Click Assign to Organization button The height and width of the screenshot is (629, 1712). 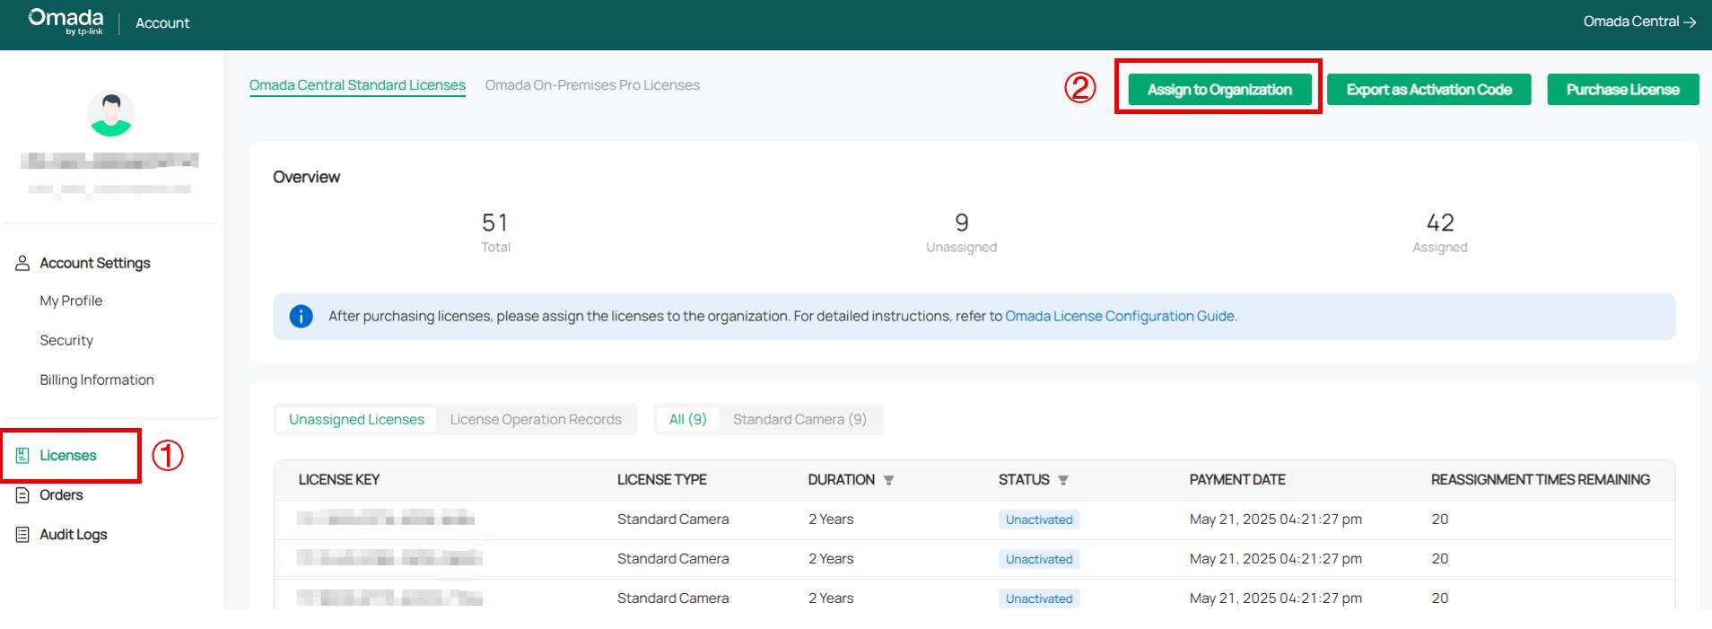point(1219,90)
